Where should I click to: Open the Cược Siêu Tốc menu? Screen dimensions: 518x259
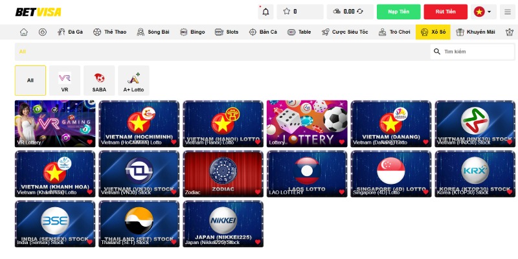pos(345,32)
